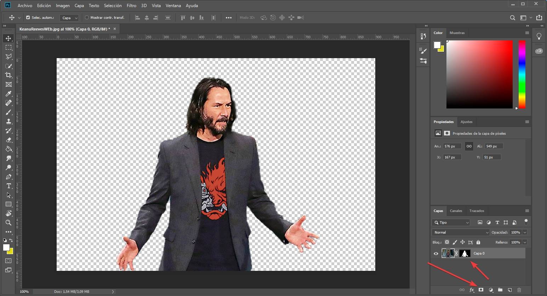The image size is (547, 296).
Task: Click the add layer mask icon
Action: point(481,290)
